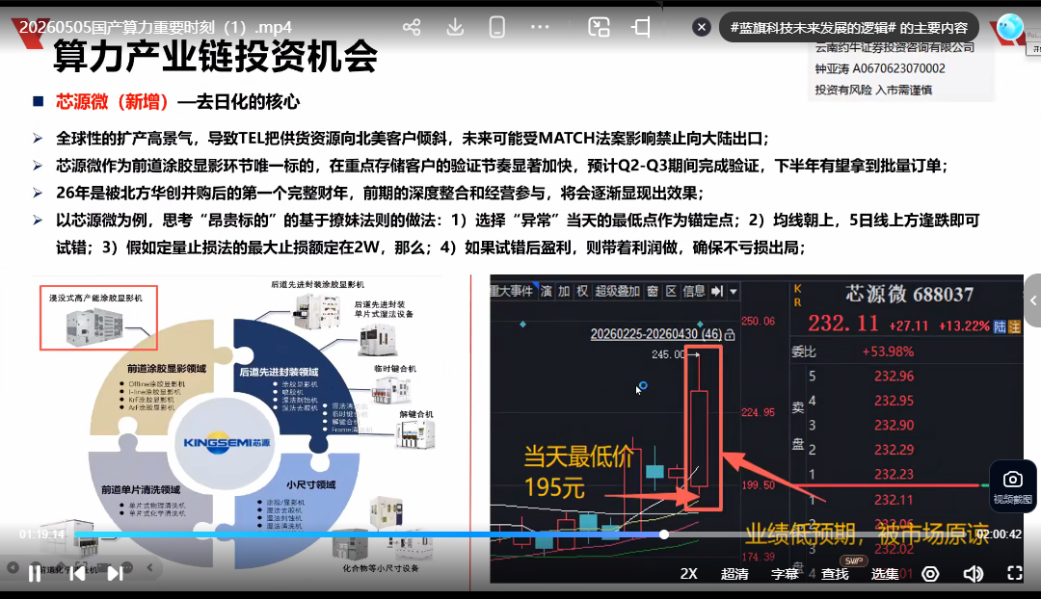Image resolution: width=1041 pixels, height=599 pixels.
Task: Toggle 字幕 subtitles option
Action: coord(784,574)
